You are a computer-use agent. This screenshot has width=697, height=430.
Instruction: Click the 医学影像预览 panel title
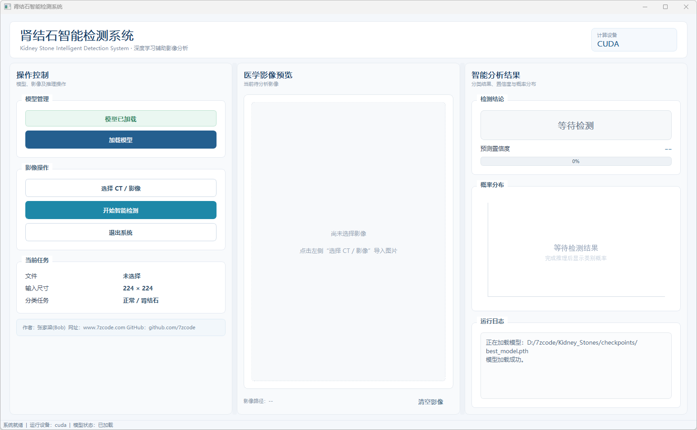pyautogui.click(x=268, y=75)
